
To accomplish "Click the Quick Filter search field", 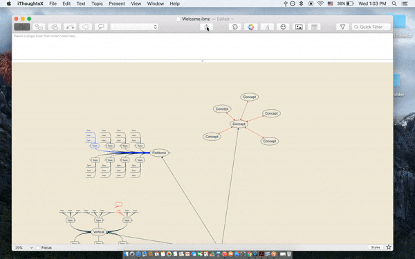I will 371,27.
